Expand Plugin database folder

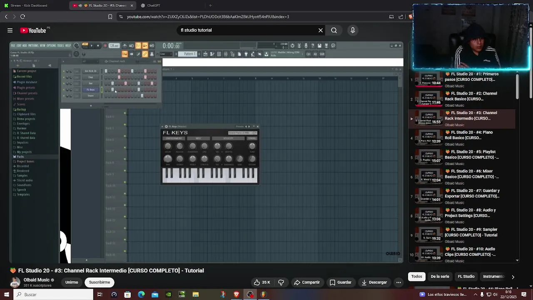24,82
